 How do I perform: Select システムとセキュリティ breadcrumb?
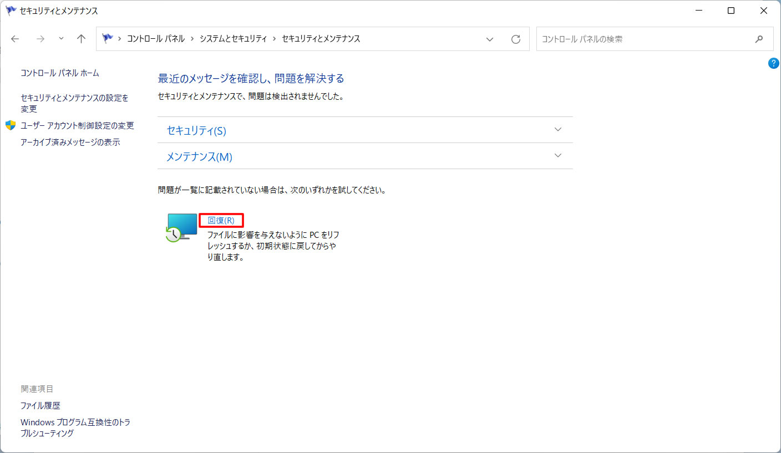[x=234, y=39]
